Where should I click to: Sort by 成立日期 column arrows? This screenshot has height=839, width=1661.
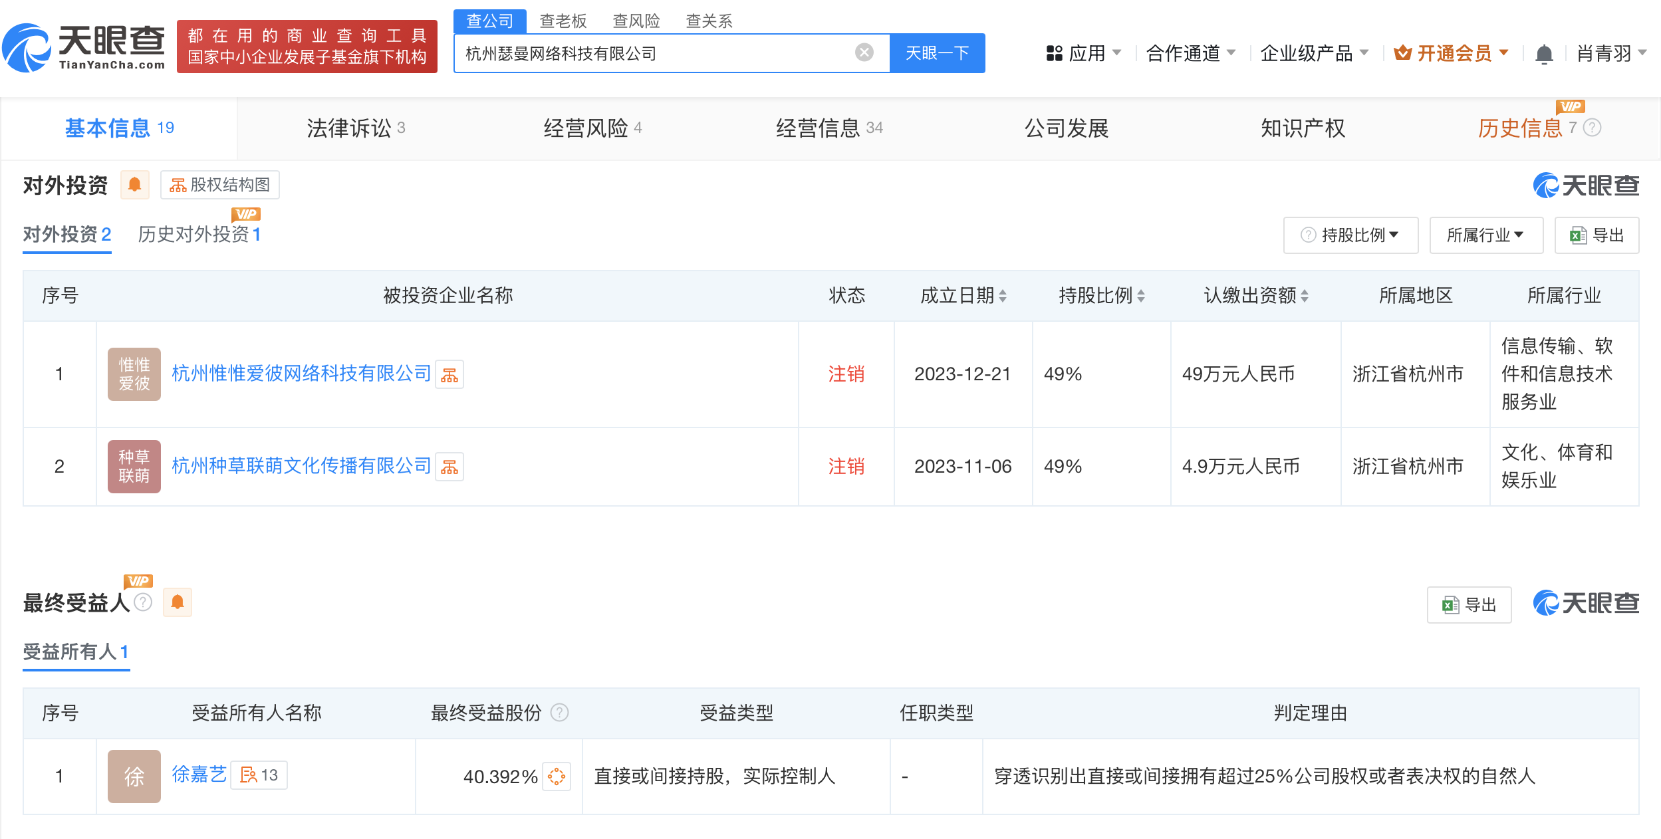tap(1003, 296)
